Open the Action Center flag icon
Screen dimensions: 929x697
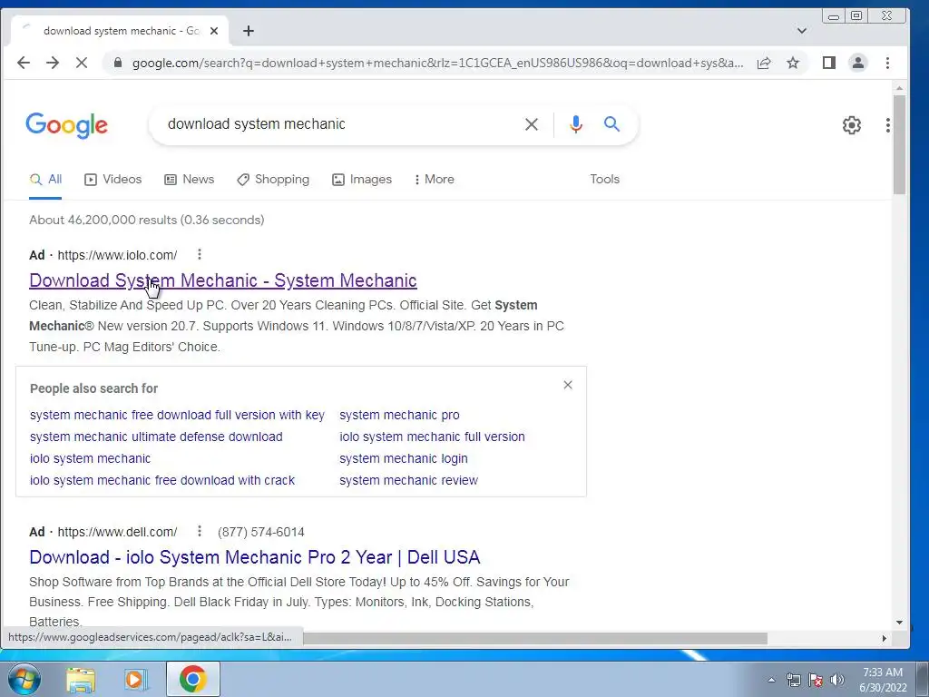click(x=816, y=681)
